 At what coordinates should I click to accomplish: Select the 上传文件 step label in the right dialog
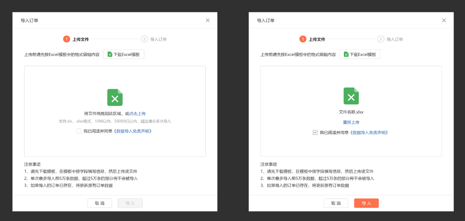click(317, 39)
